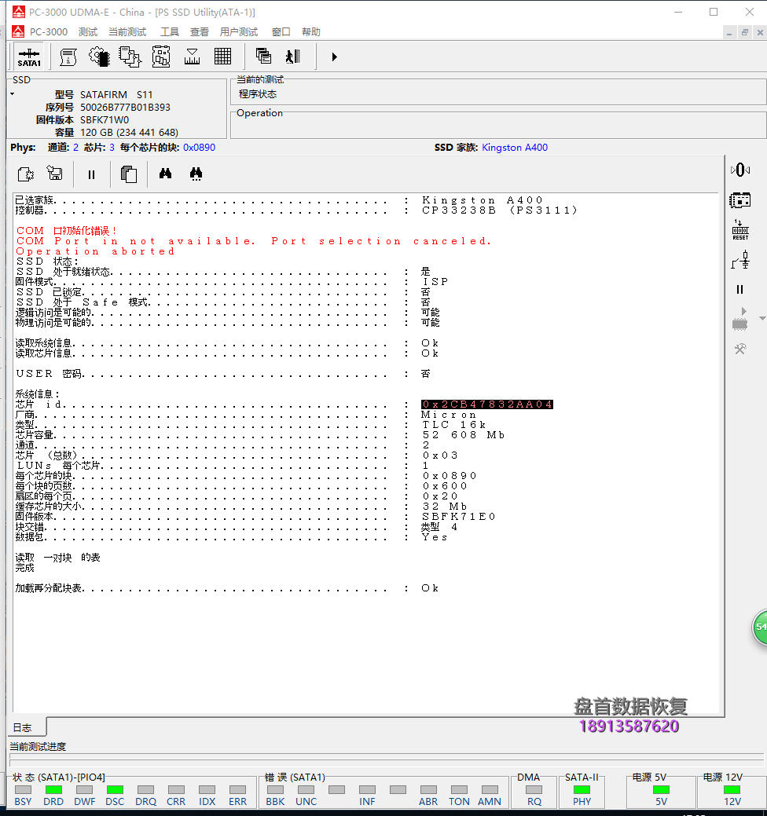Open the graph measurement tool icon
Screen dimensions: 767x816
[192, 57]
